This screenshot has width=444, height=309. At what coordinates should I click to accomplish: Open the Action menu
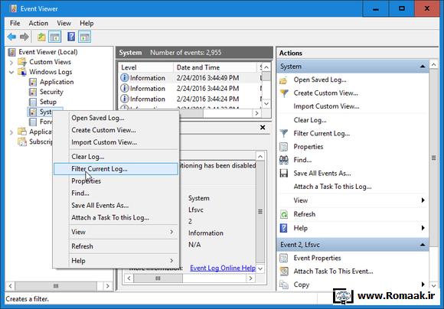[x=38, y=23]
